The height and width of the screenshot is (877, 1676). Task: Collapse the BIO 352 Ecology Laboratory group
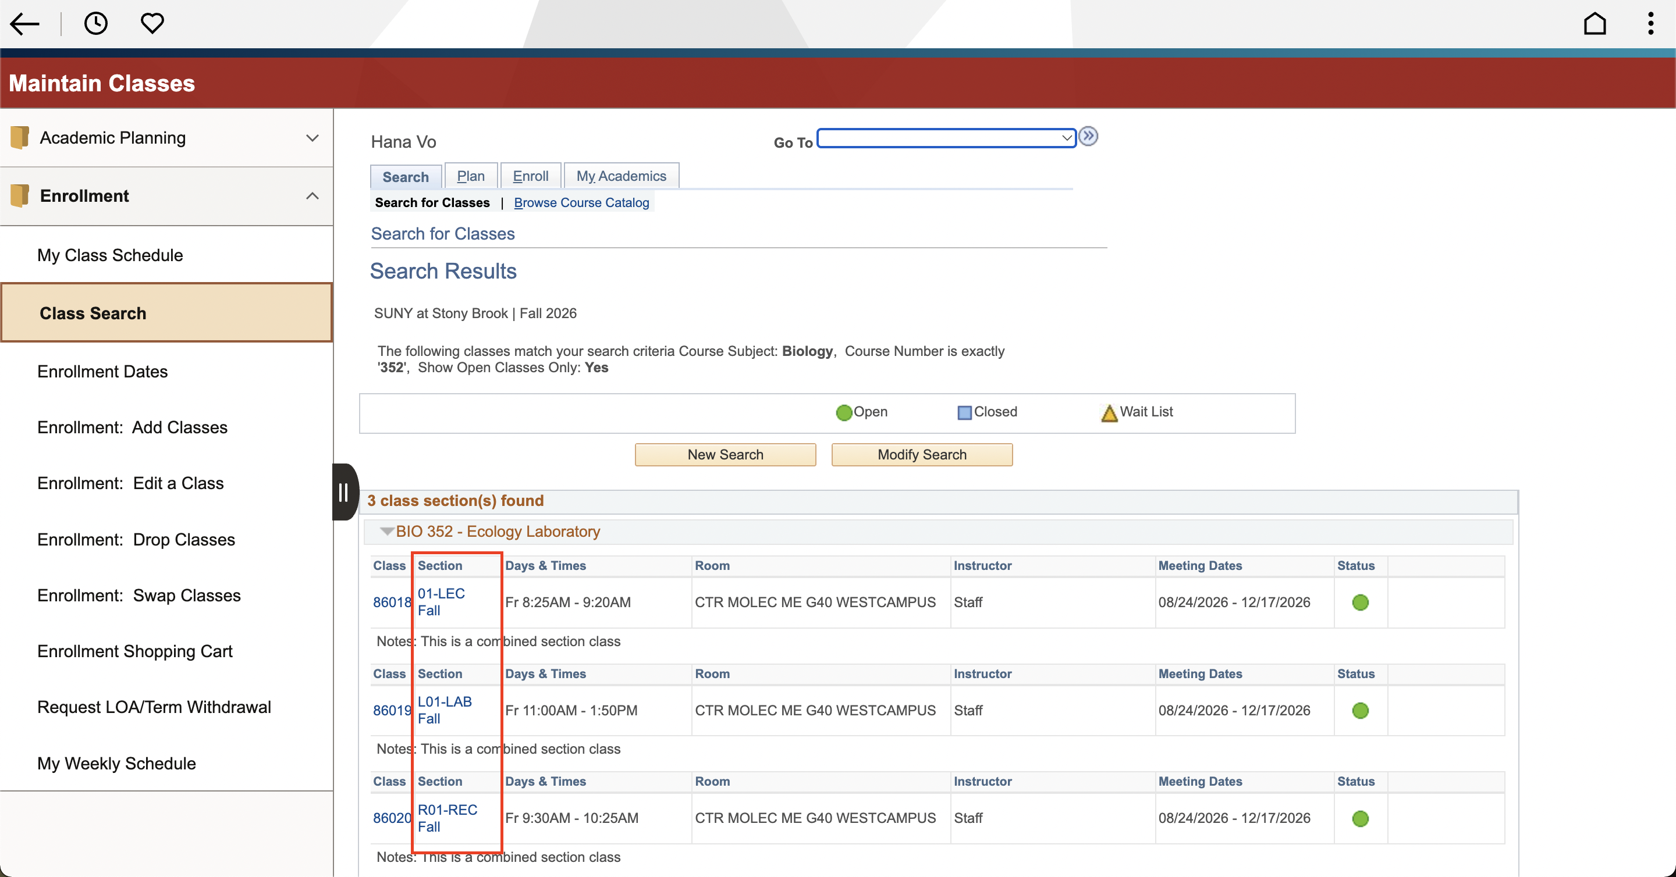click(387, 532)
